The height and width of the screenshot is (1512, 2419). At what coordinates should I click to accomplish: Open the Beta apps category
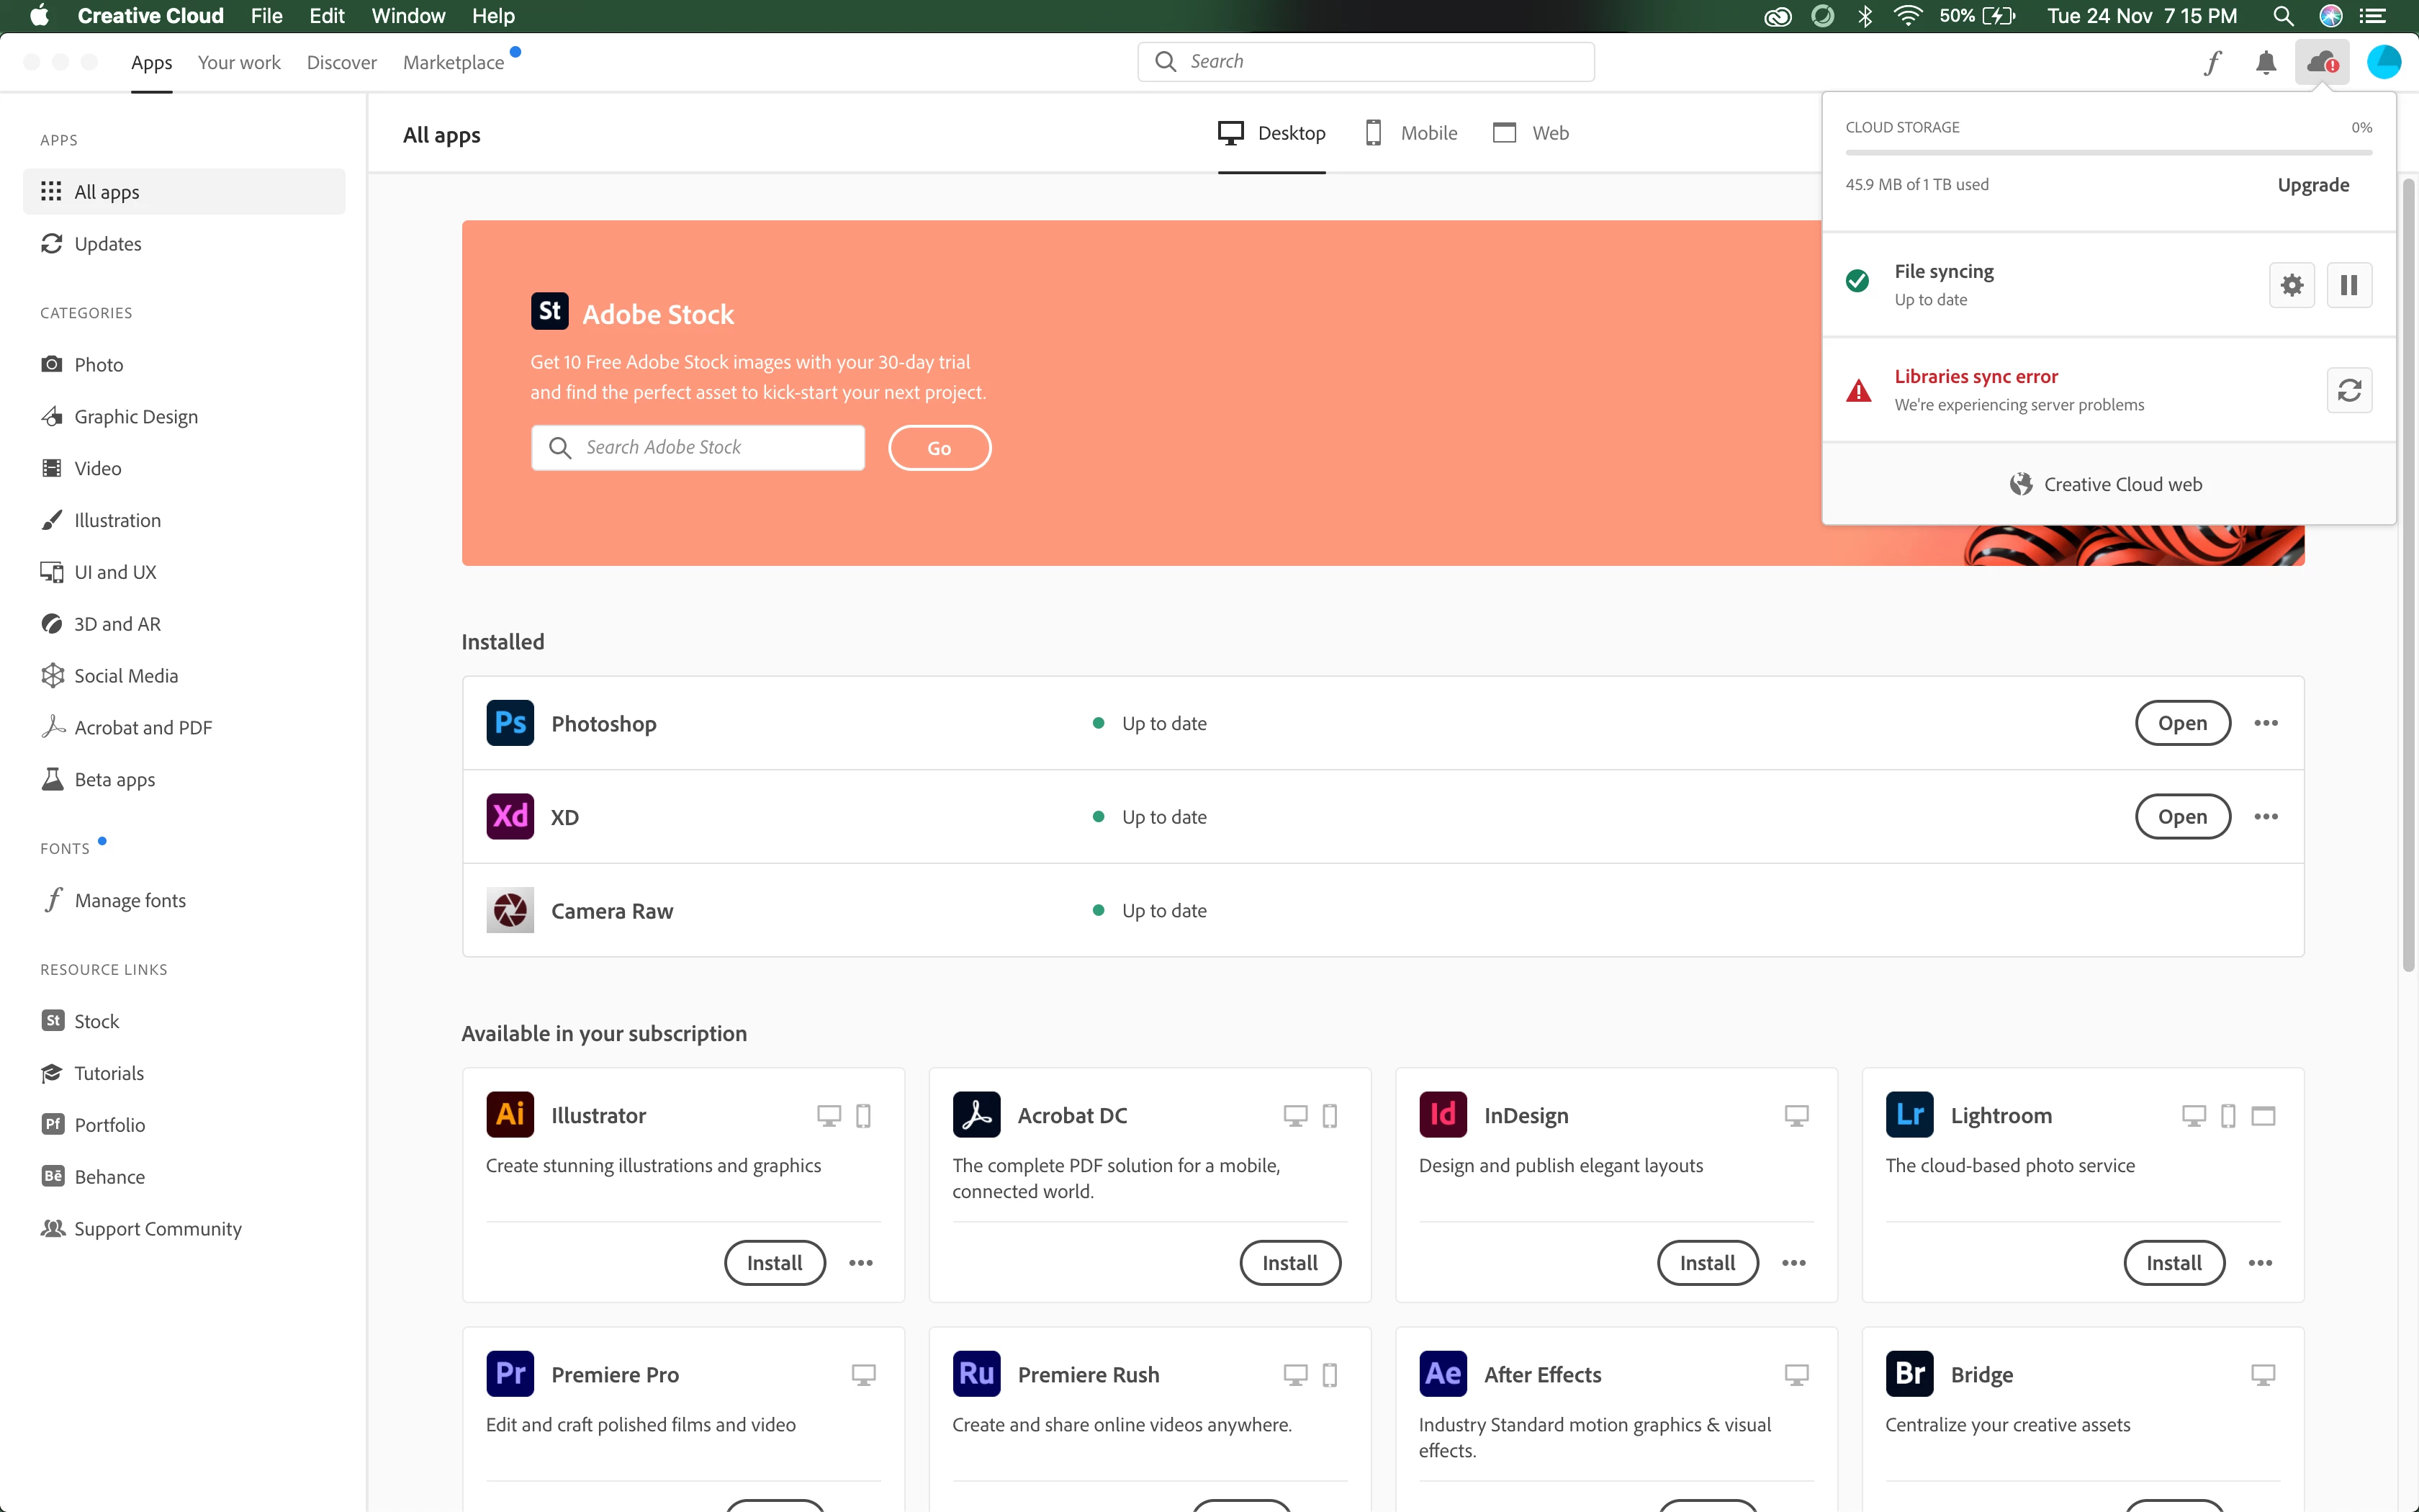click(114, 779)
